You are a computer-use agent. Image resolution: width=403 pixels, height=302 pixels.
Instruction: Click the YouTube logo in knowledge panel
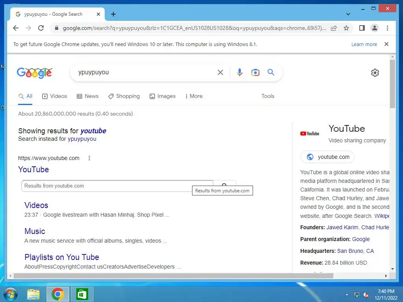coord(310,134)
